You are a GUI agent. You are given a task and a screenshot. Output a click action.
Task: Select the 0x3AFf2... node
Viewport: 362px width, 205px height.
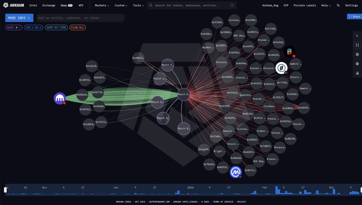tap(85, 80)
